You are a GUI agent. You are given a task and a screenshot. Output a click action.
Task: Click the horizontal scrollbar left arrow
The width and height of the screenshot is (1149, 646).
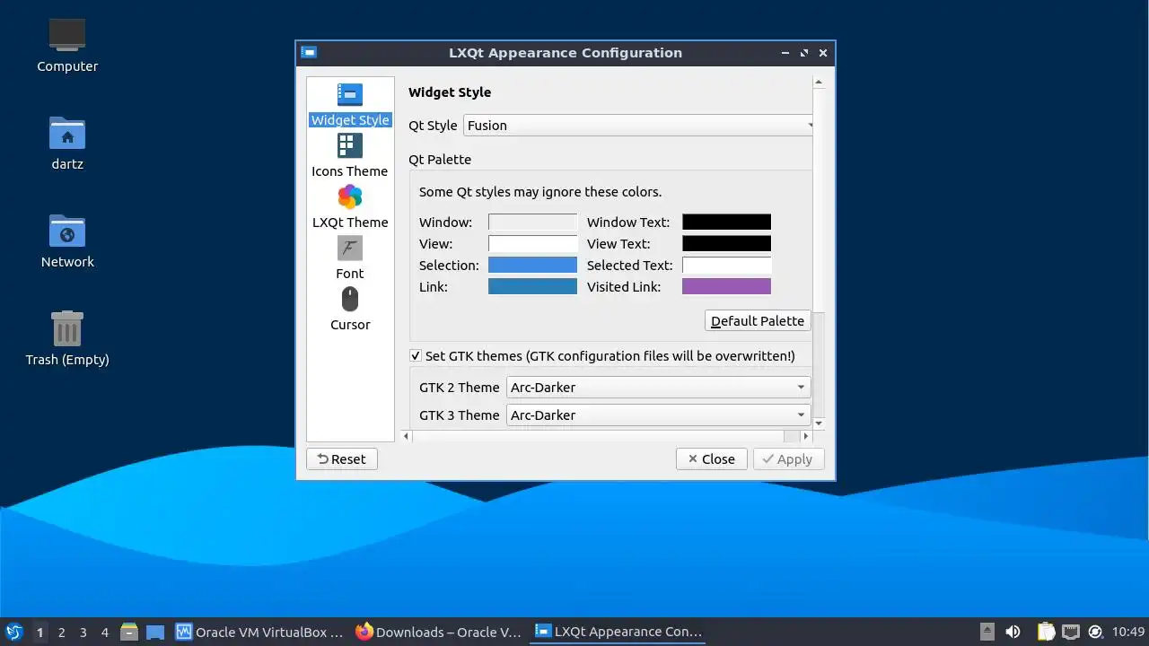[x=406, y=436]
